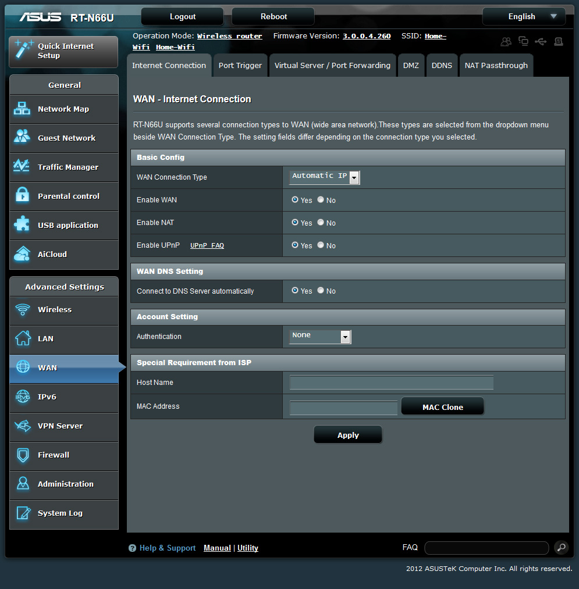Click the ASUS logo

click(x=40, y=17)
